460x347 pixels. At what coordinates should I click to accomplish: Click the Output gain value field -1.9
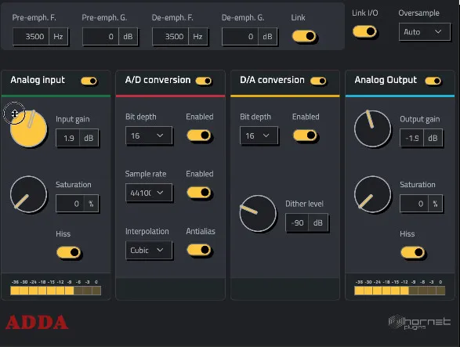click(x=412, y=138)
